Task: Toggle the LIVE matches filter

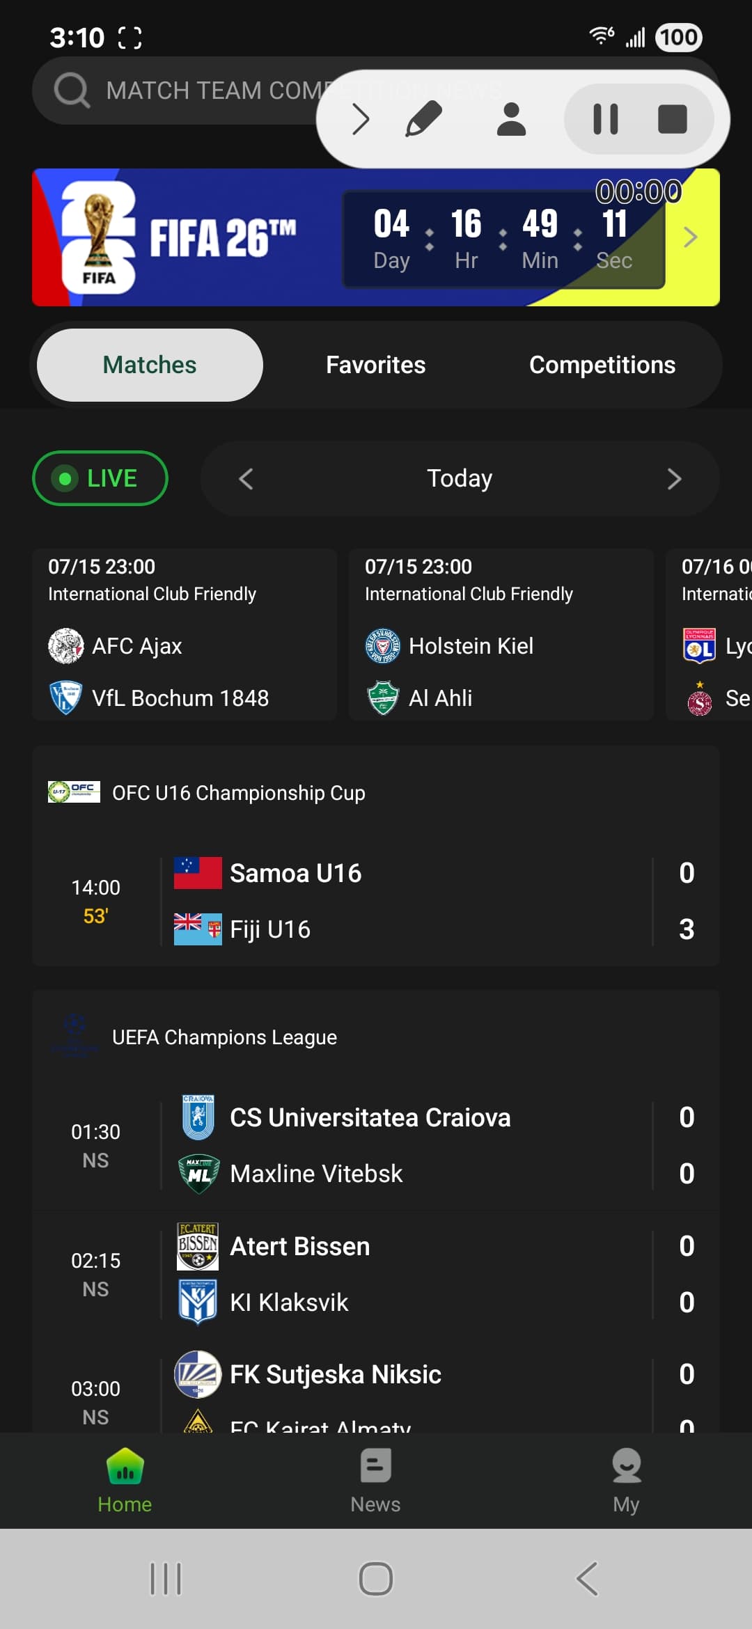Action: coord(100,478)
